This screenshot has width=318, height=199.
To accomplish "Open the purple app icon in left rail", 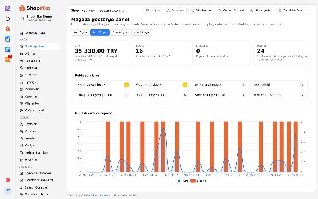I will [x=8, y=8].
